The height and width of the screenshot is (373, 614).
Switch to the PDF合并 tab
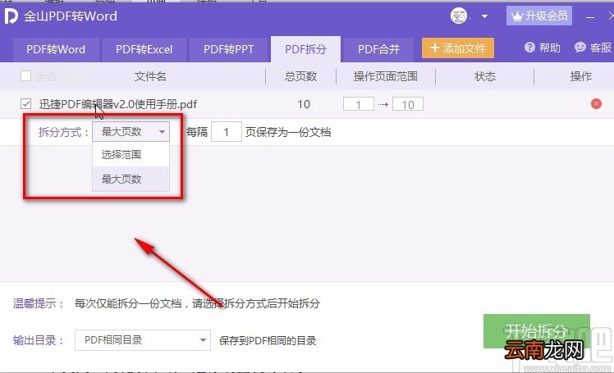[378, 49]
